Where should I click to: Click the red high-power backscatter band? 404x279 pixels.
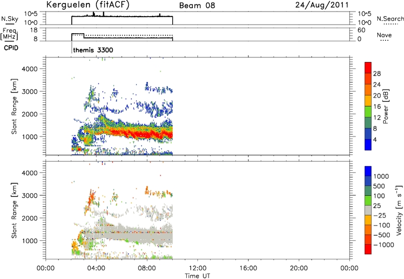[144, 133]
